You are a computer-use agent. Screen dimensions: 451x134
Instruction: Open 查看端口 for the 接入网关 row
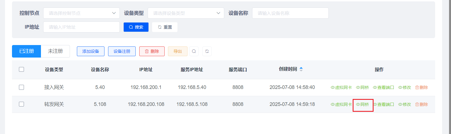383,87
